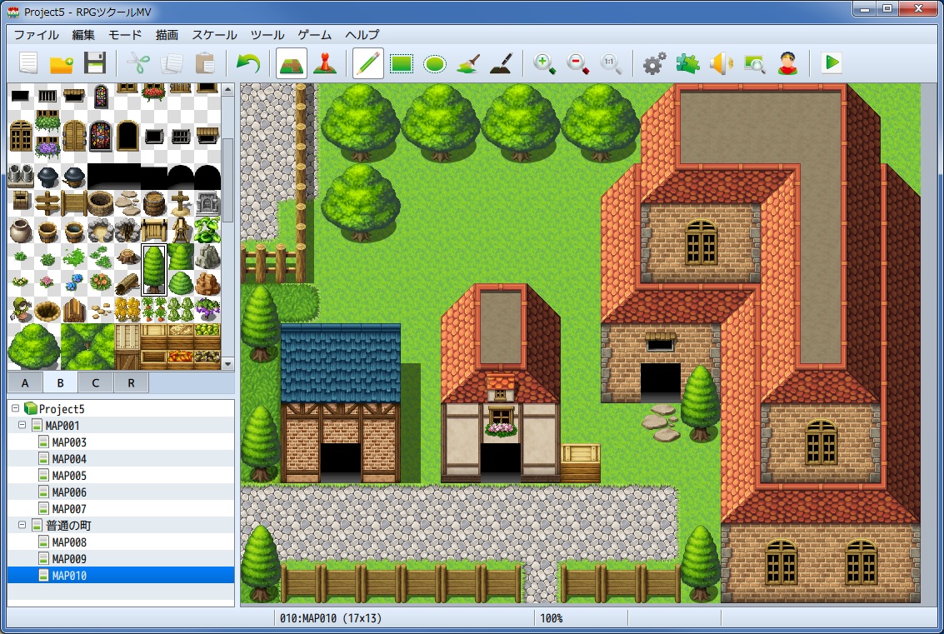The height and width of the screenshot is (634, 944).
Task: Open the ヘルプ menu
Action: [x=362, y=35]
